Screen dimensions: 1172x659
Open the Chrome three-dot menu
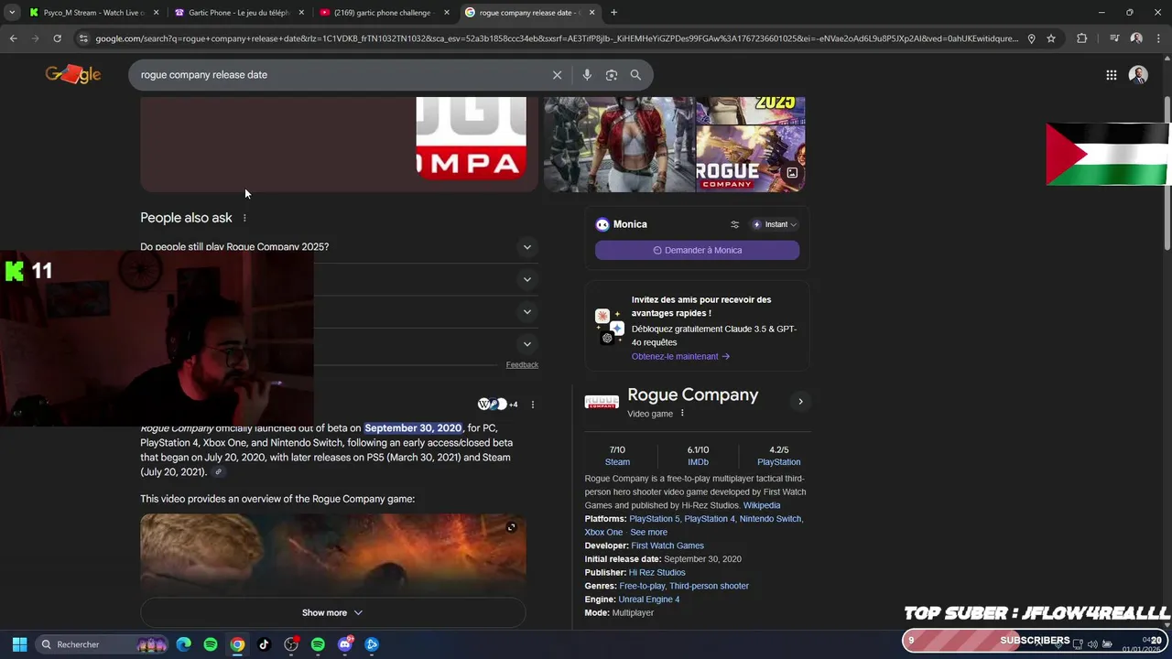coord(1157,38)
